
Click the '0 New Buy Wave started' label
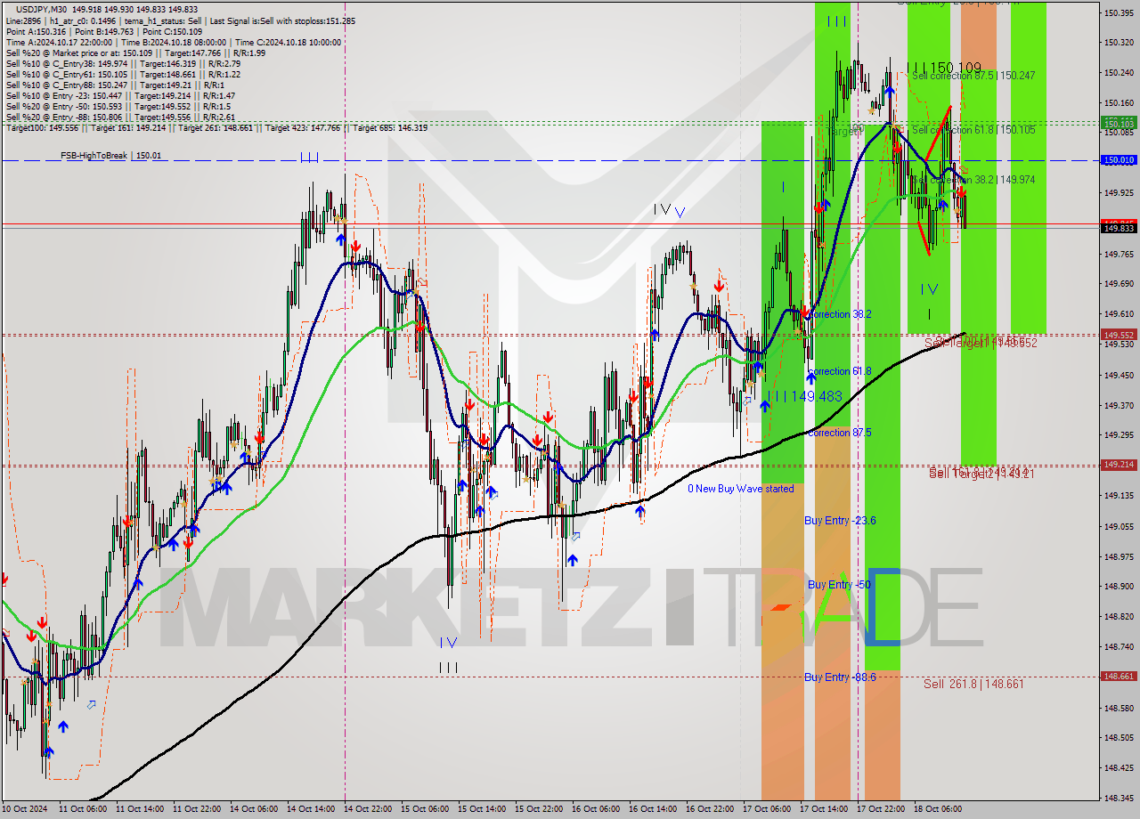pyautogui.click(x=740, y=489)
